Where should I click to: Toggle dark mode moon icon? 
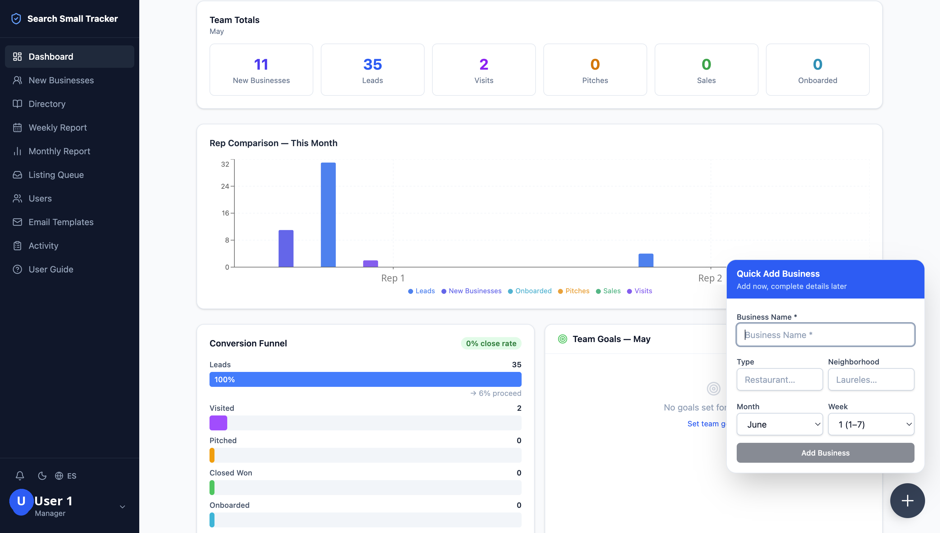42,475
